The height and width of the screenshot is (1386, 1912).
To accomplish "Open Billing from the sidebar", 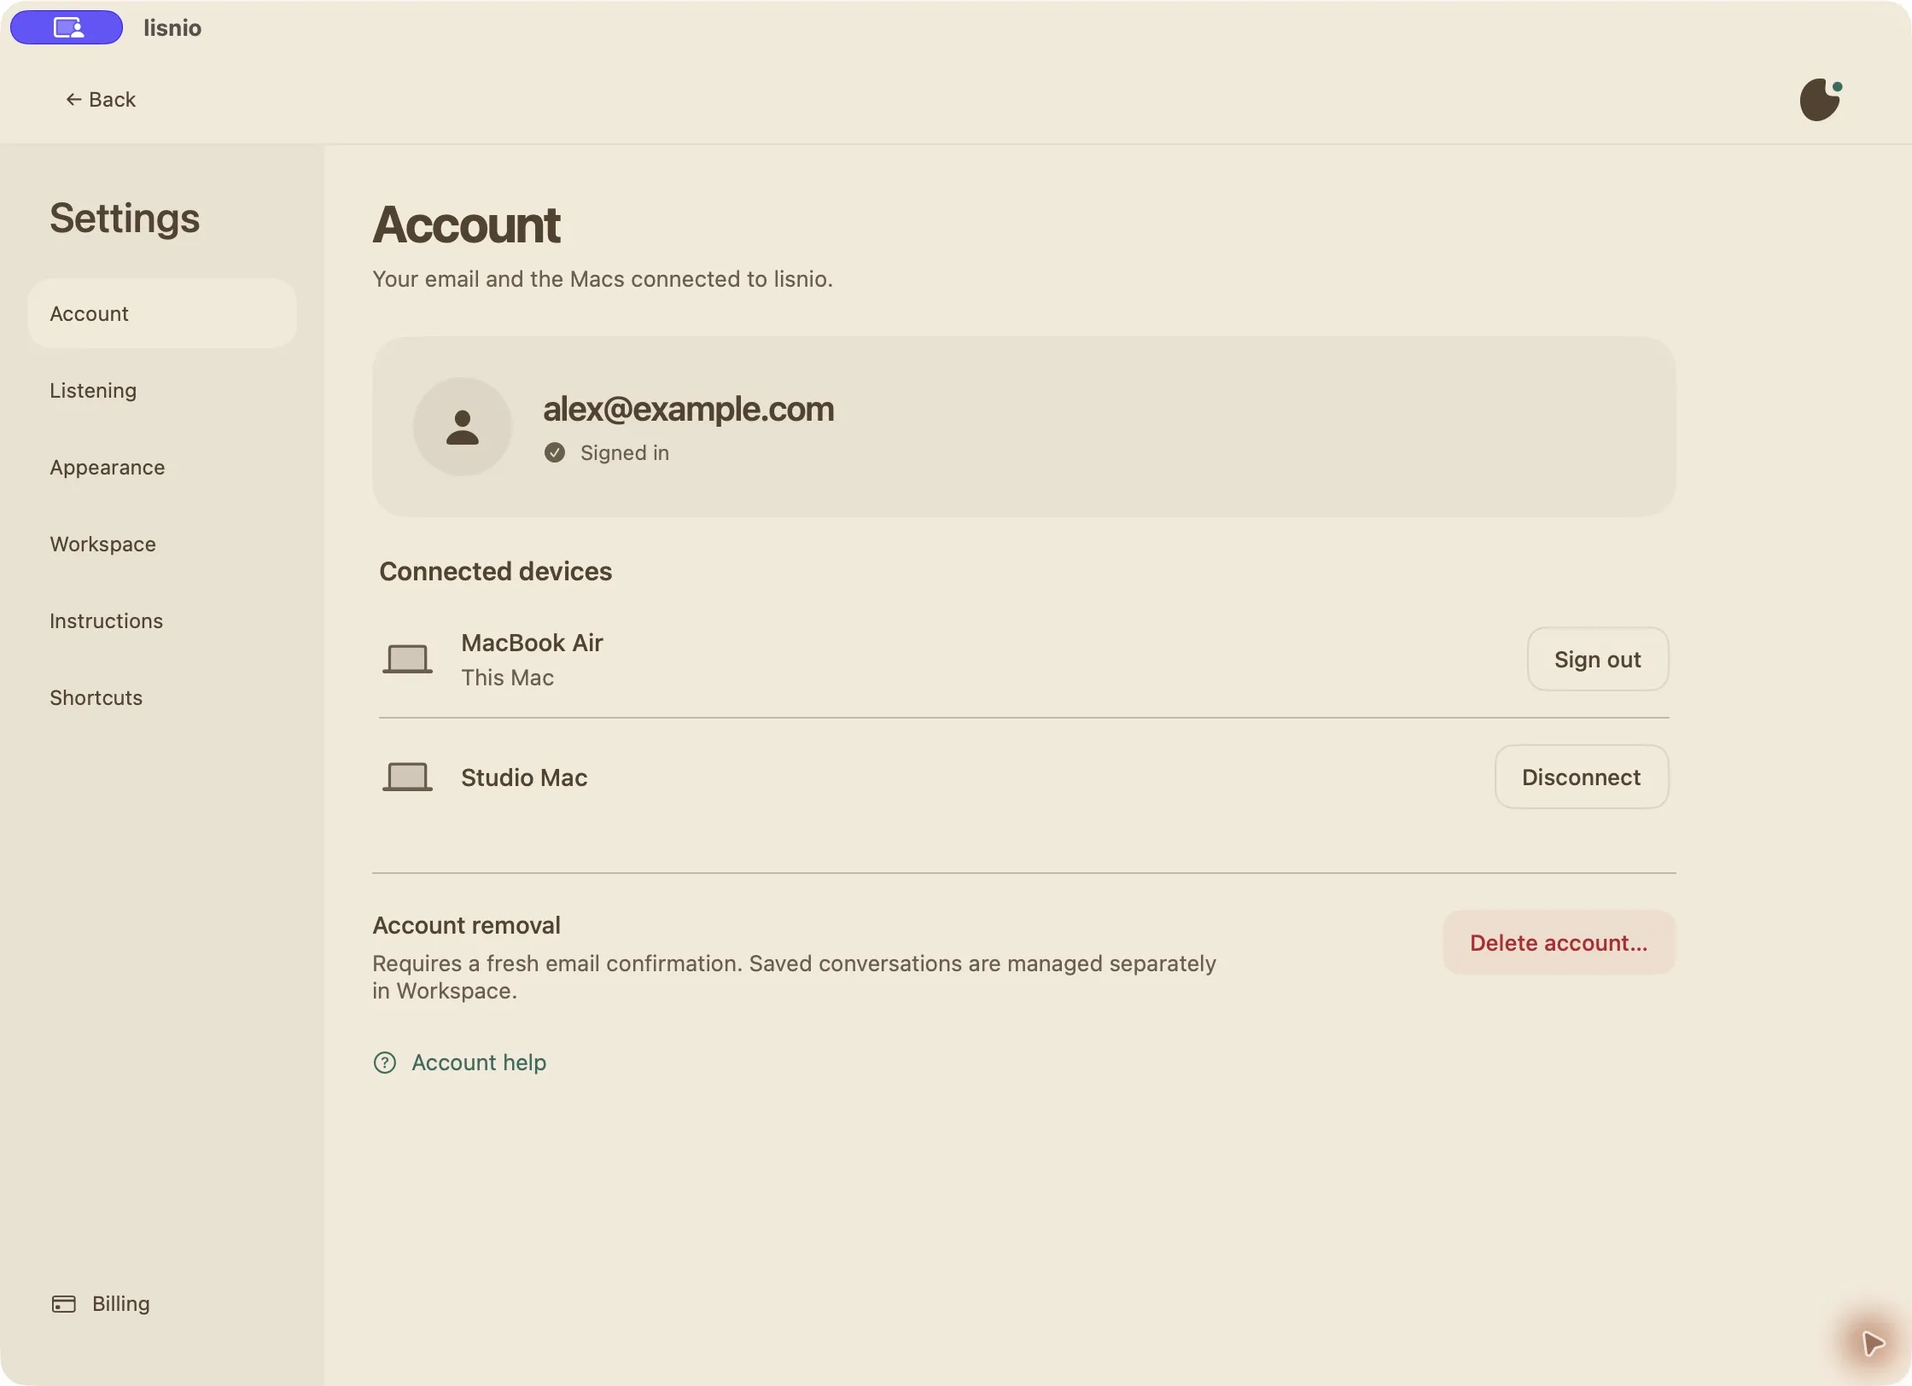I will (101, 1303).
